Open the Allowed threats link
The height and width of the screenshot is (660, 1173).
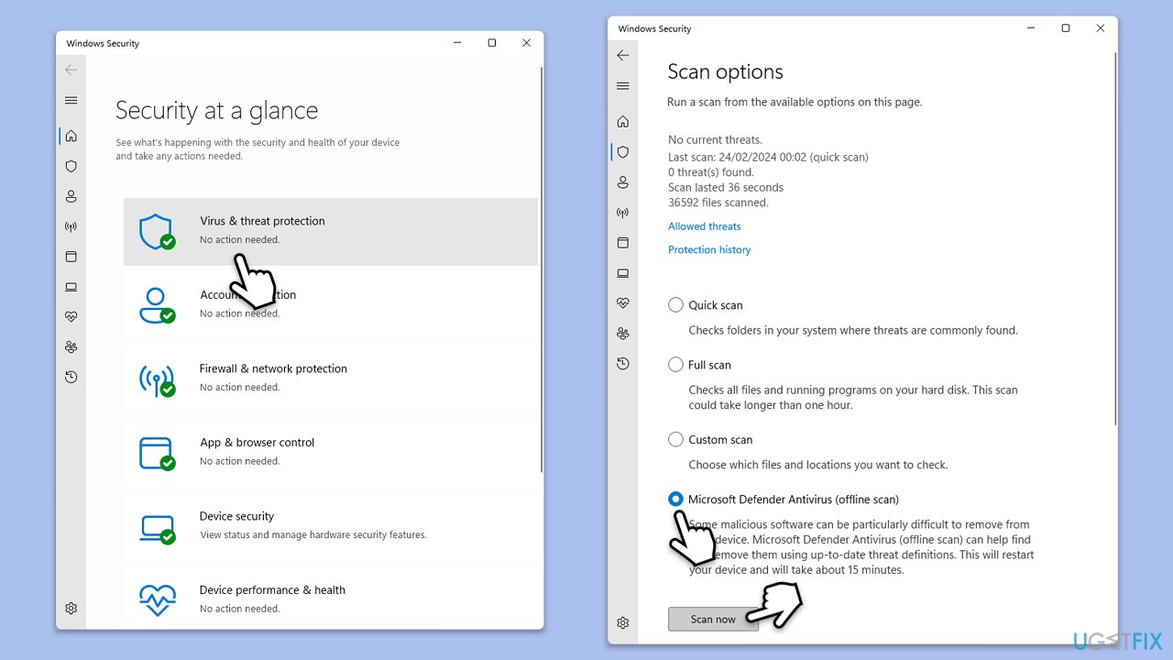[x=705, y=226]
